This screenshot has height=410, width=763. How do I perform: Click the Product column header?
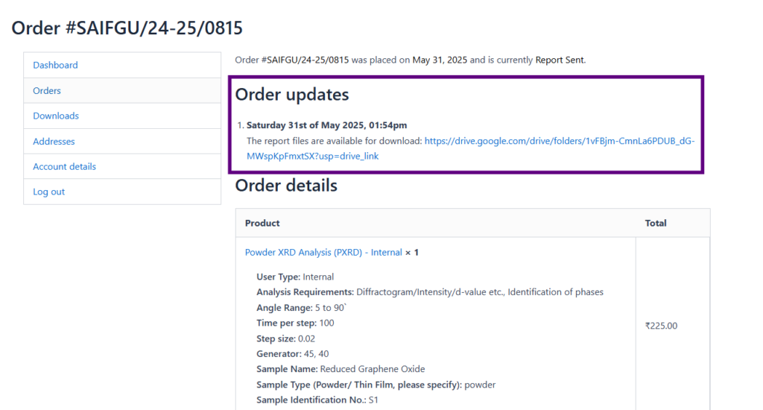[262, 223]
